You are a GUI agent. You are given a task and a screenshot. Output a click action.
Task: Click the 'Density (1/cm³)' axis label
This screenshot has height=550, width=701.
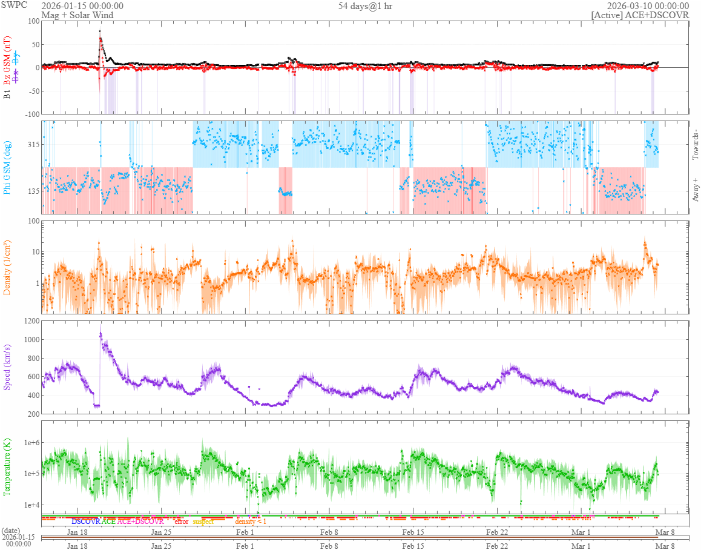pos(7,268)
